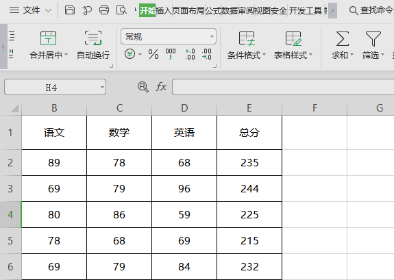Decrease decimal places
The height and width of the screenshot is (280, 394).
click(x=206, y=54)
